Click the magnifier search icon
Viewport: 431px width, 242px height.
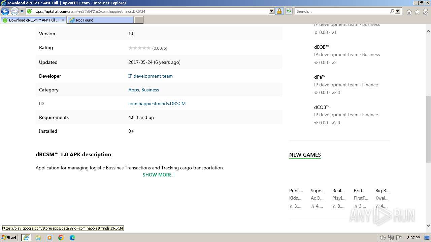click(x=392, y=11)
